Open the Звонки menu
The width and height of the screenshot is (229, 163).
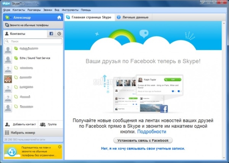(48, 9)
